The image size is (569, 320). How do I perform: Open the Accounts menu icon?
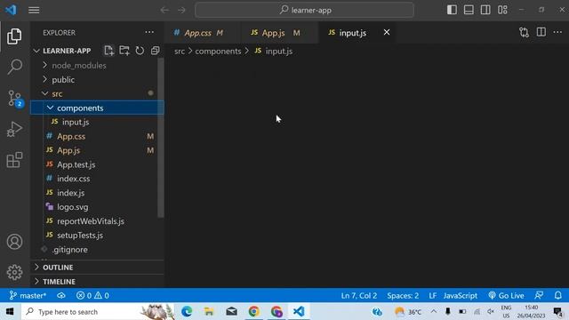pyautogui.click(x=14, y=242)
